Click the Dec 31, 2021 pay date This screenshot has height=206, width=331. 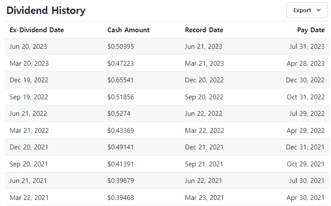pos(305,147)
